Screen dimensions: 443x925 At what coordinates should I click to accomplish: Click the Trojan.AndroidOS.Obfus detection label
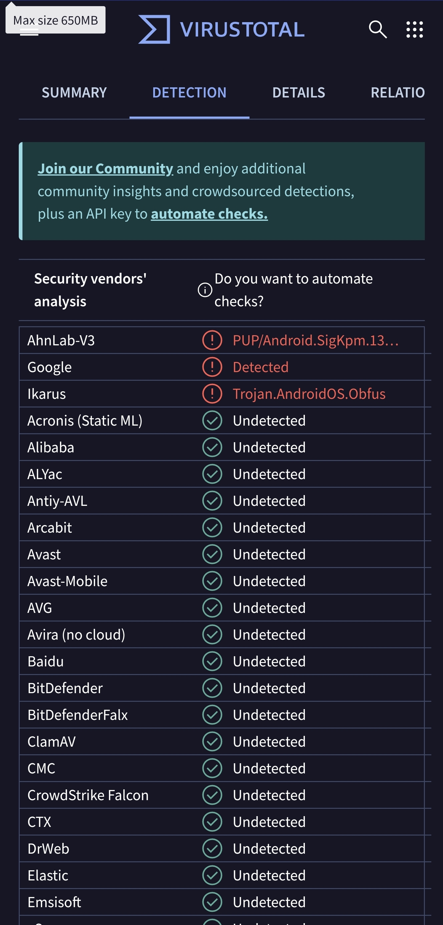pos(309,394)
